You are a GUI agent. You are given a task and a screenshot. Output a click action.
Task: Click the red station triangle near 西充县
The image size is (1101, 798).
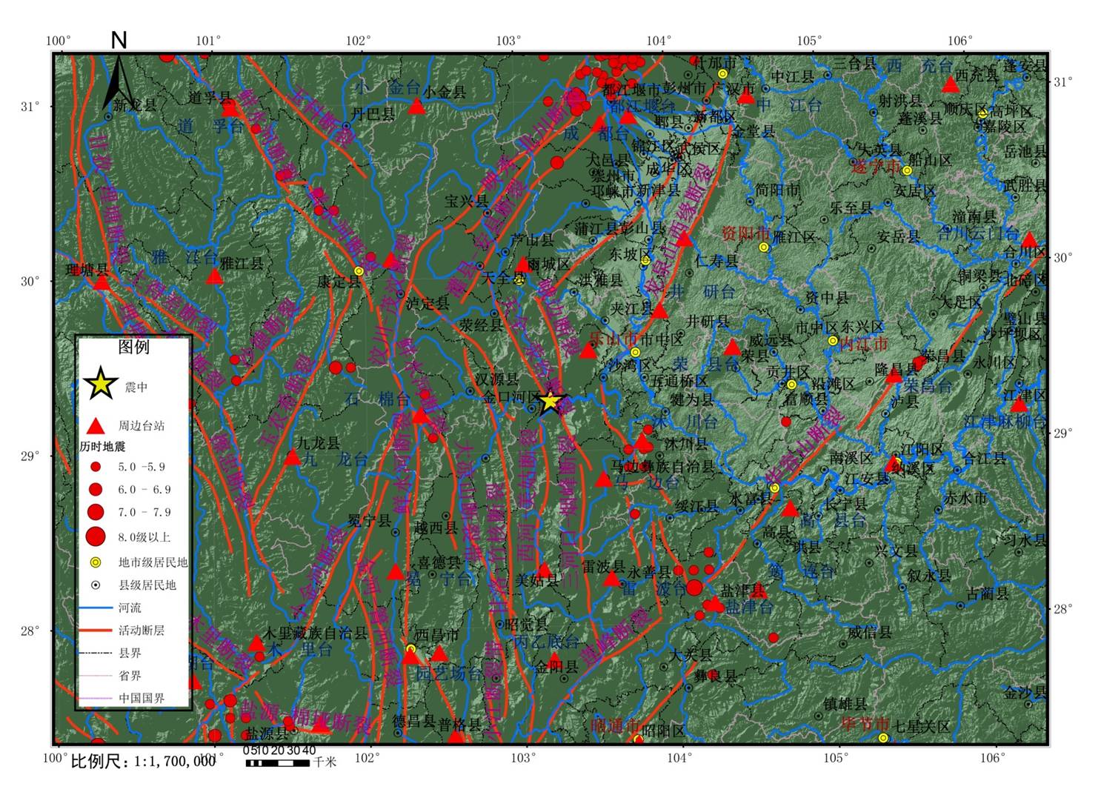click(x=951, y=85)
